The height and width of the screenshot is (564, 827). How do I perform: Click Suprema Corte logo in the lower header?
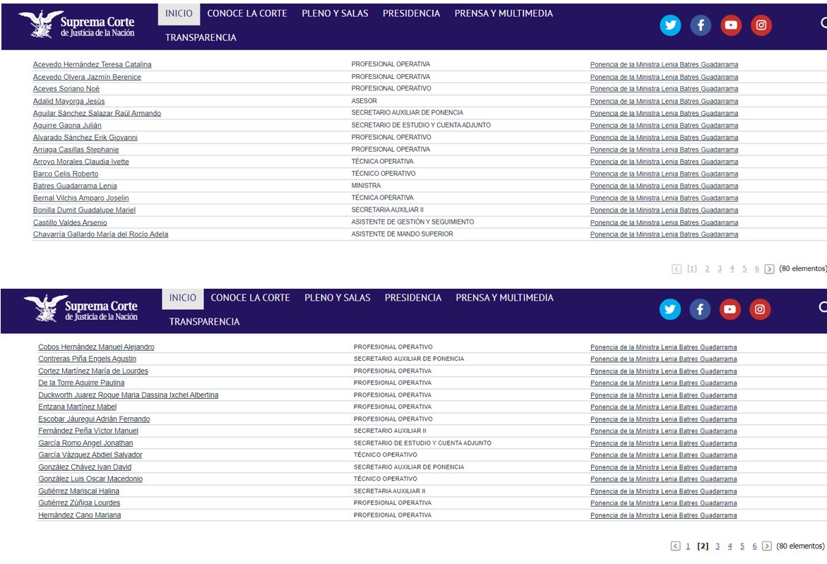tap(81, 309)
